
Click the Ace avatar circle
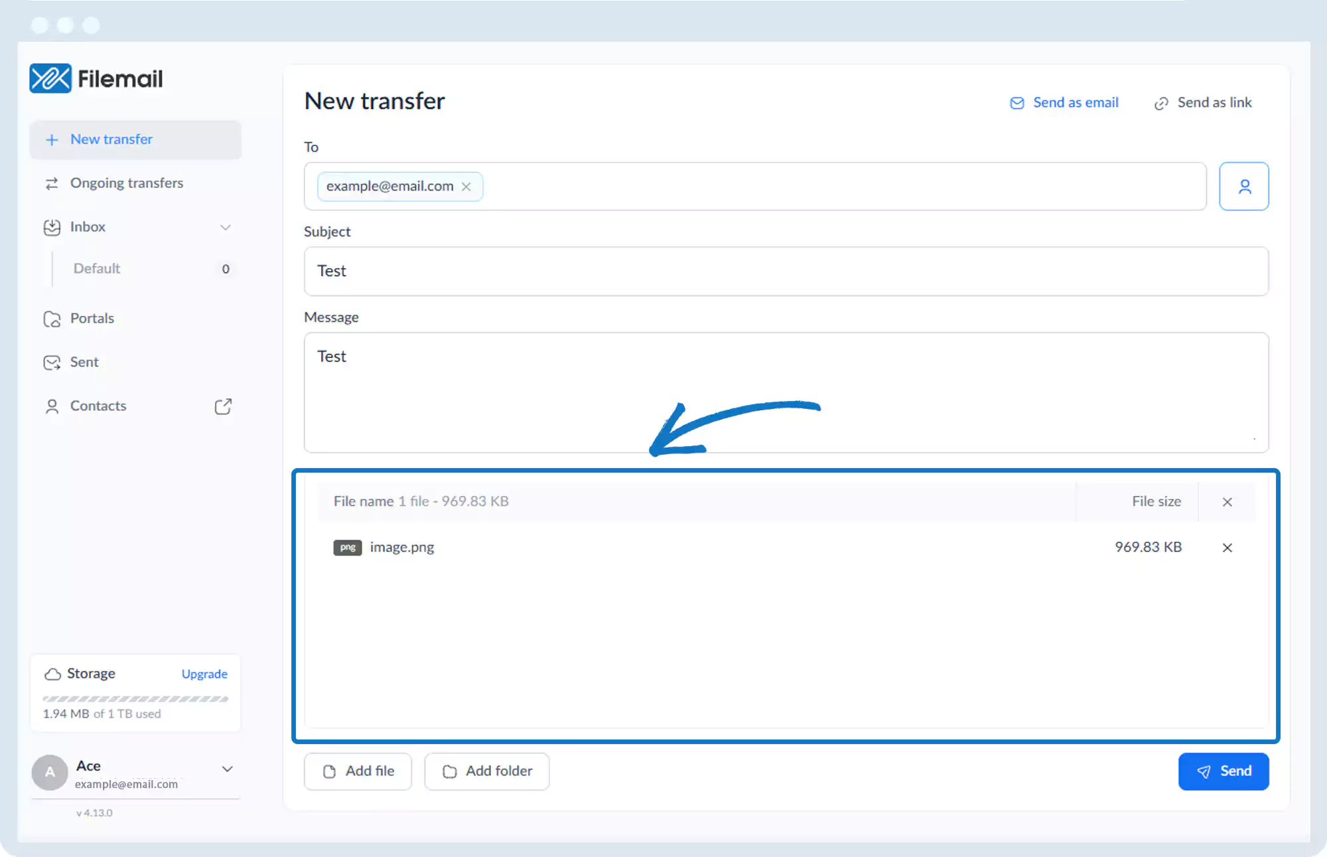click(x=50, y=772)
